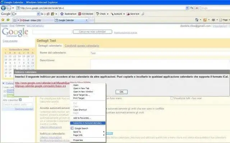Expand the Feeds button dropdown arrow
Viewport: 230px width, 143px height.
click(209, 20)
